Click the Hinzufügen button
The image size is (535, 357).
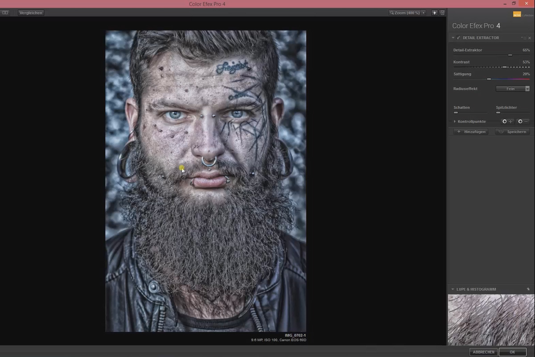coord(470,131)
